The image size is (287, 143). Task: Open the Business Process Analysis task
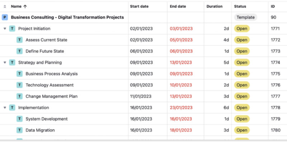(52, 74)
